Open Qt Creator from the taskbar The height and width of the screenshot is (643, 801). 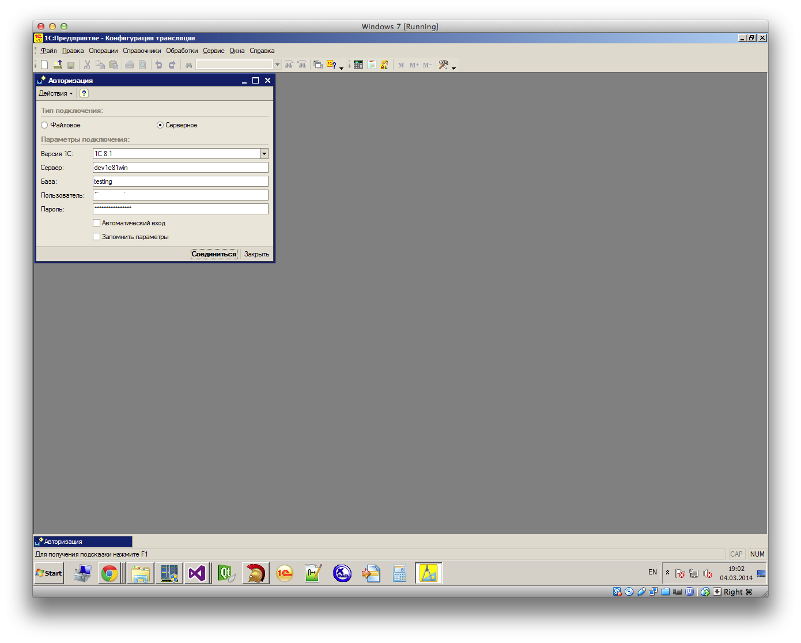point(226,573)
